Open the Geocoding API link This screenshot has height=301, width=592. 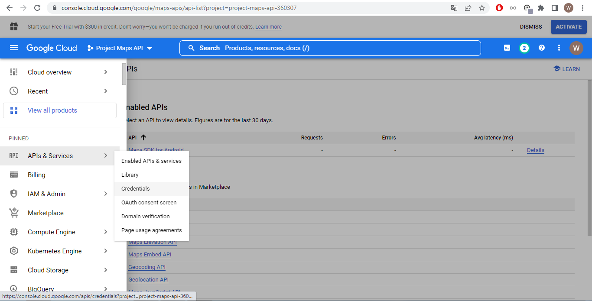[x=147, y=267]
